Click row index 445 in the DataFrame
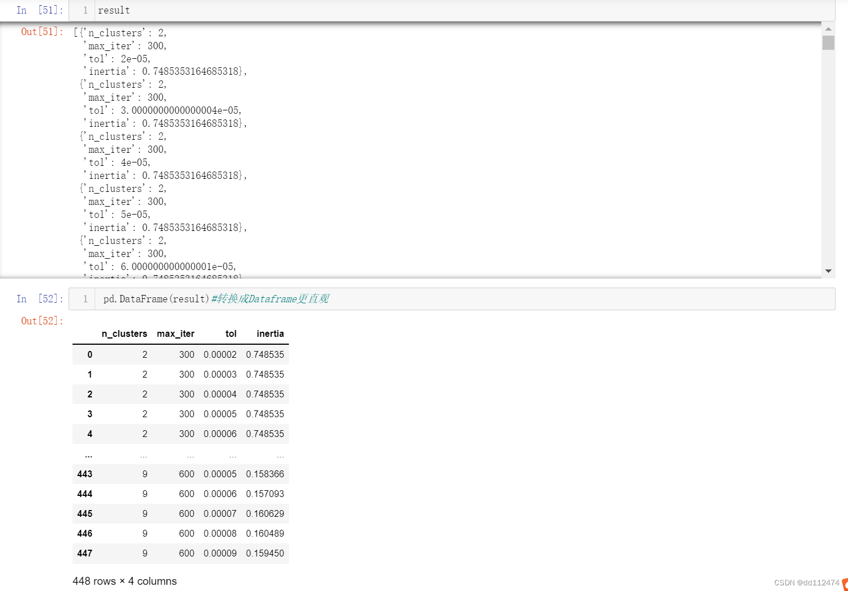 tap(85, 514)
